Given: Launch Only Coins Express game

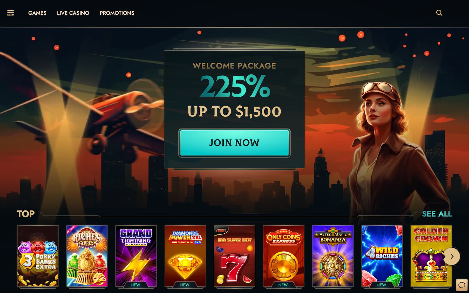Looking at the screenshot, I should (x=284, y=256).
